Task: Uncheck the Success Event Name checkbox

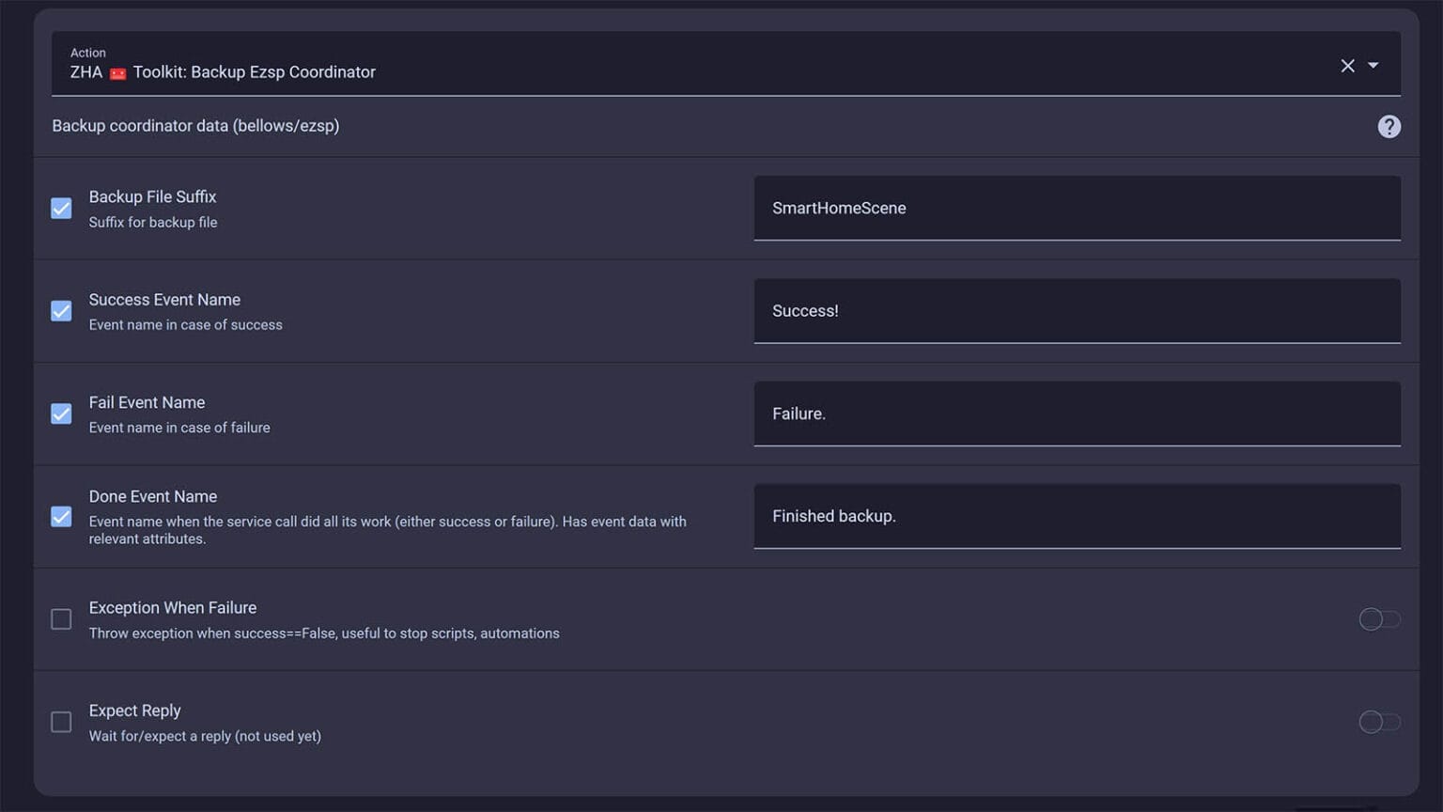Action: coord(61,311)
